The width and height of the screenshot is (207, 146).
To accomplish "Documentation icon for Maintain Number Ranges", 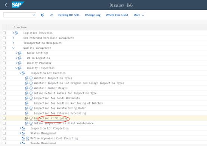I will pos(27,88).
